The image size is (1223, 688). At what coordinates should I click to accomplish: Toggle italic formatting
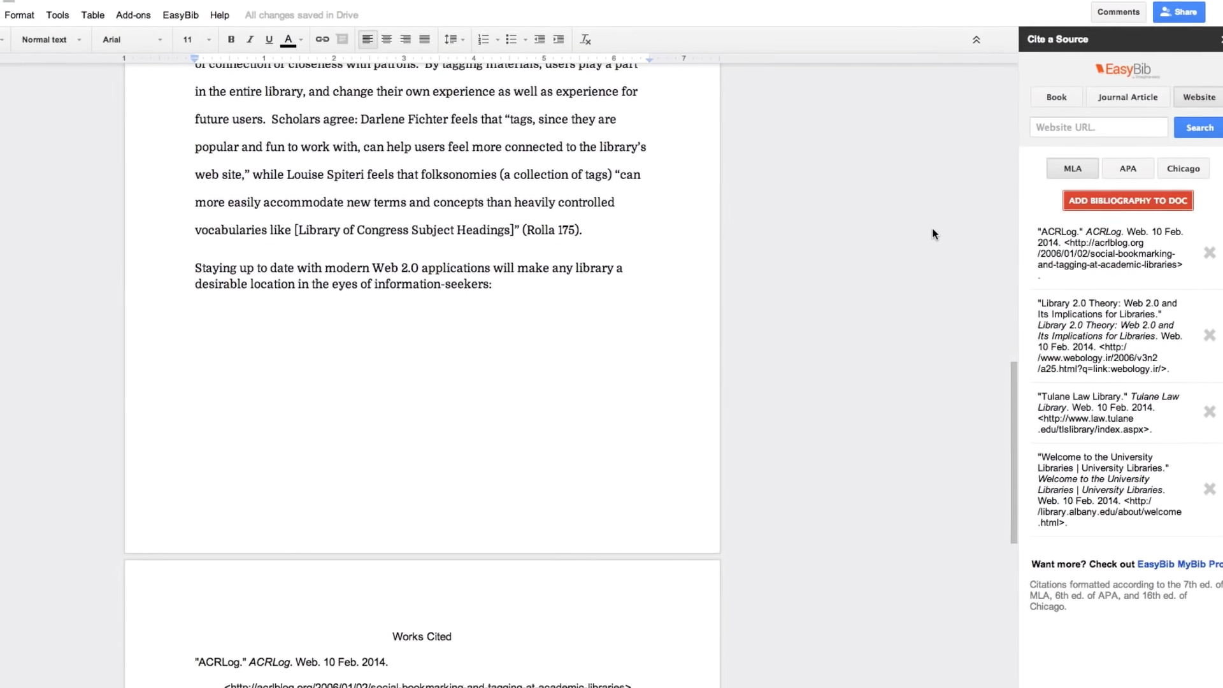(250, 39)
